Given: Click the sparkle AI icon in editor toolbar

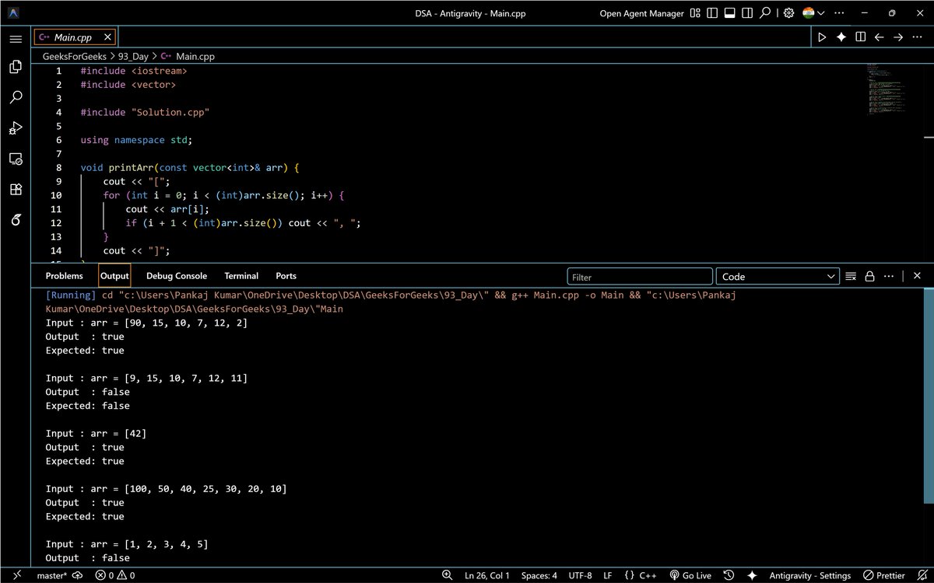Looking at the screenshot, I should (841, 37).
